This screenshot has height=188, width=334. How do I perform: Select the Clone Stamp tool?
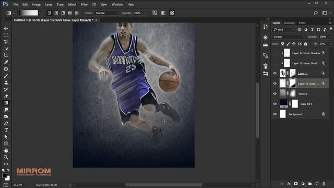pos(6,83)
